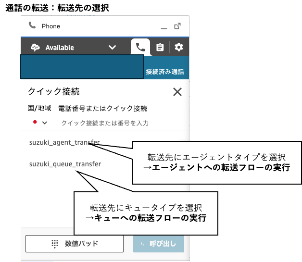
Task: Select suzuki_agent_transfer quick connect
Action: coord(64,142)
